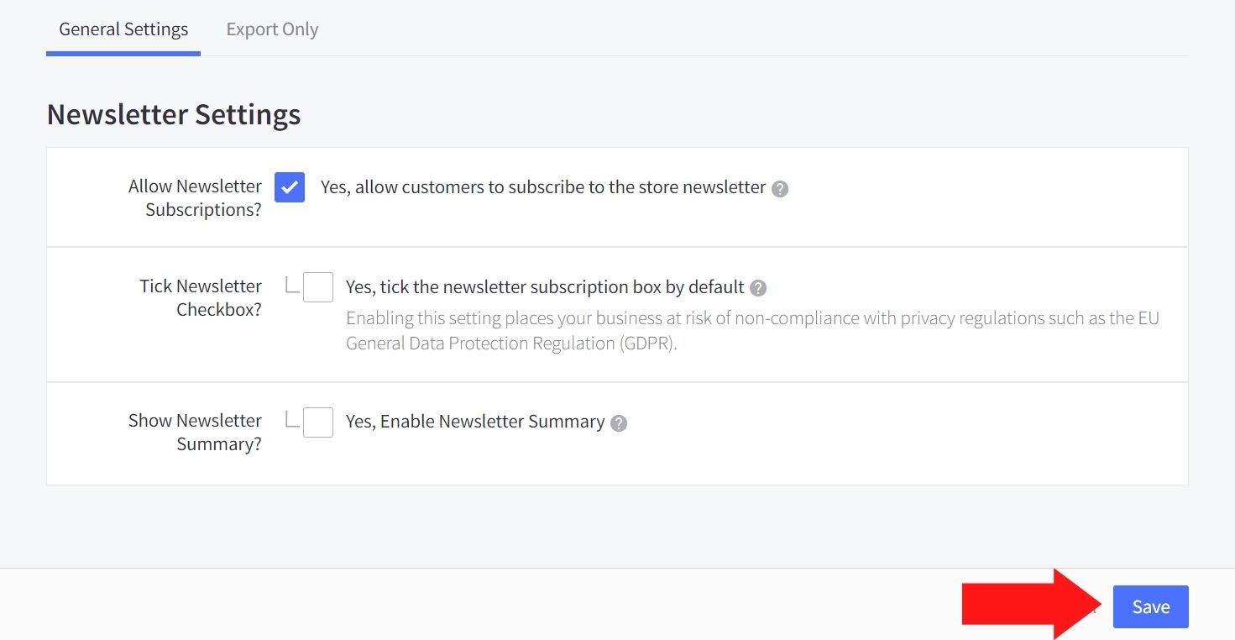Click the Newsletter Settings heading

coord(174,114)
